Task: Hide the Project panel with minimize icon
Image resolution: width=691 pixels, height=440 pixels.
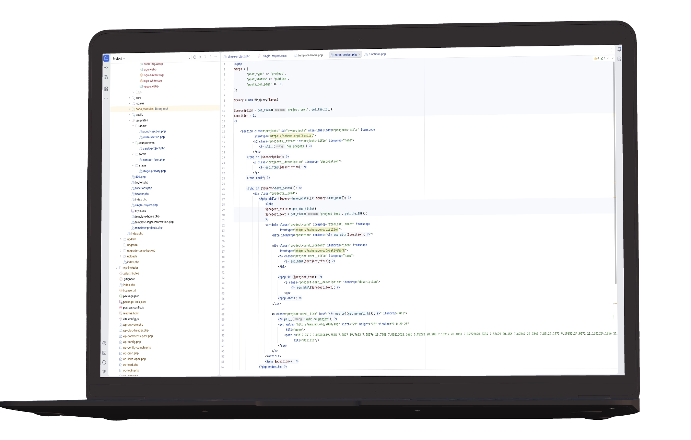Action: (215, 57)
